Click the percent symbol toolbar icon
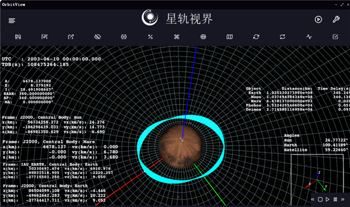Image resolution: width=350 pixels, height=207 pixels. click(x=150, y=37)
